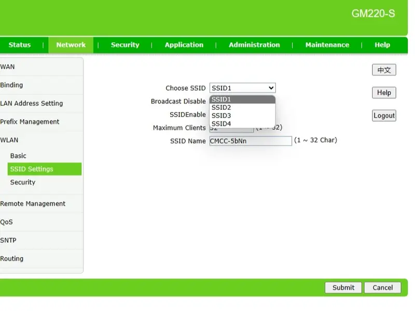Submit the SSID settings
Image resolution: width=415 pixels, height=311 pixels.
click(343, 288)
